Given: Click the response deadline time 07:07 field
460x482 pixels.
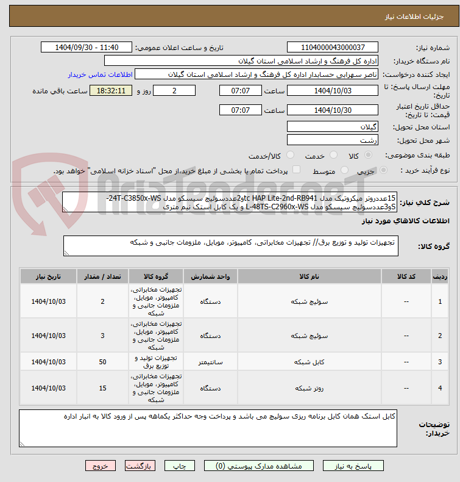Looking at the screenshot, I should tap(241, 91).
